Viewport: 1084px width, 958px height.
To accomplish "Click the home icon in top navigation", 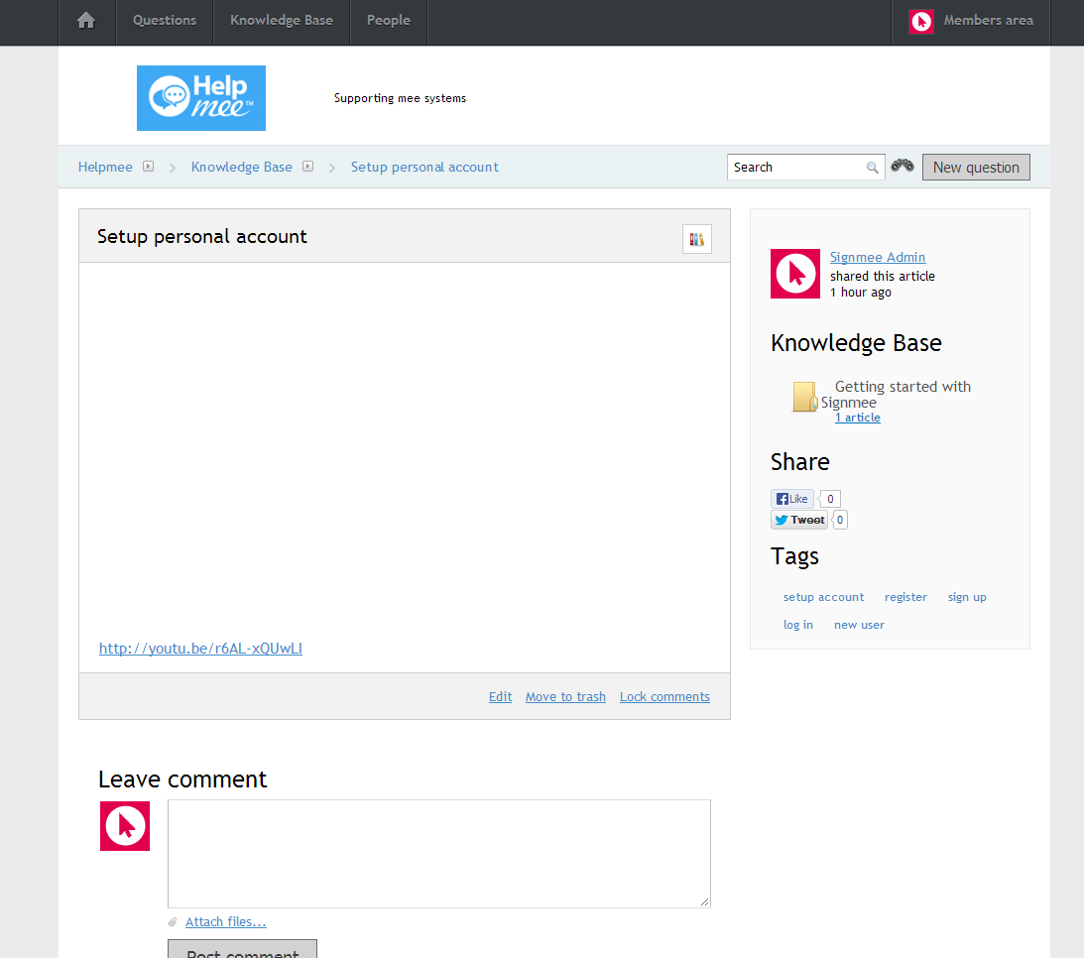I will pos(86,21).
